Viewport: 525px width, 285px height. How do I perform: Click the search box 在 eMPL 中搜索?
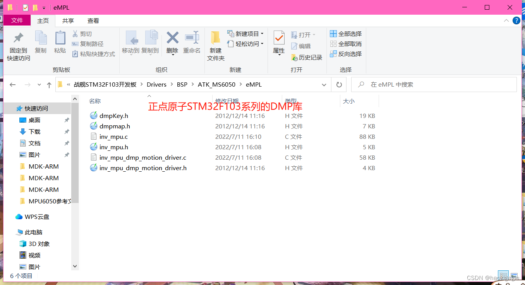434,84
